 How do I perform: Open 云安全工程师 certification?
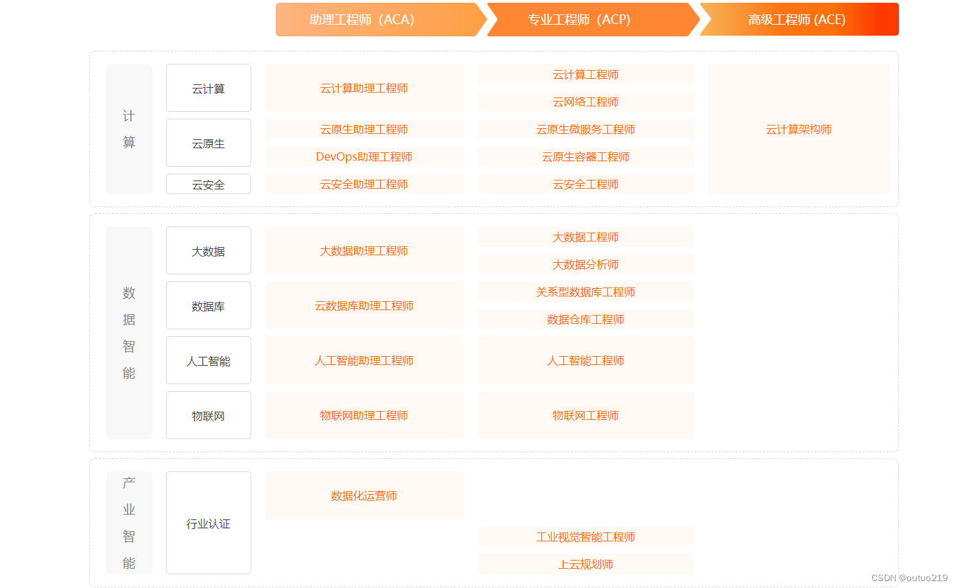point(586,184)
